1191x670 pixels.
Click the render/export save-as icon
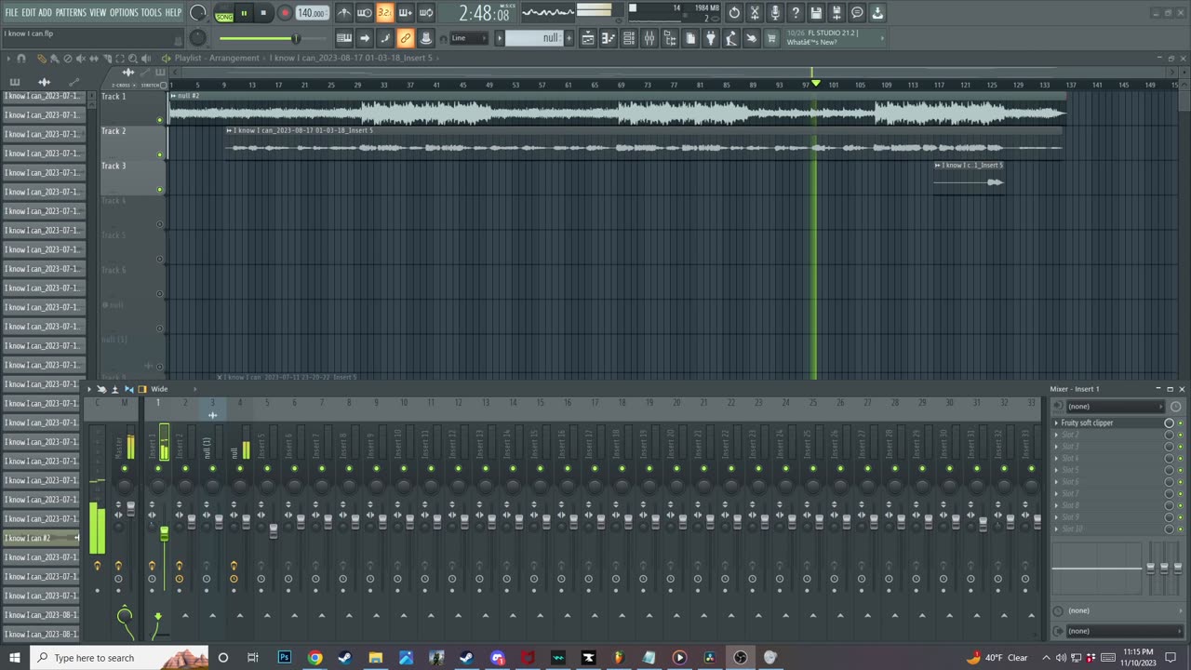coord(836,13)
